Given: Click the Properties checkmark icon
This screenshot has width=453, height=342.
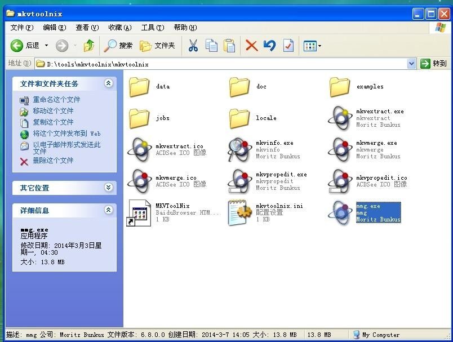Looking at the screenshot, I should point(288,46).
